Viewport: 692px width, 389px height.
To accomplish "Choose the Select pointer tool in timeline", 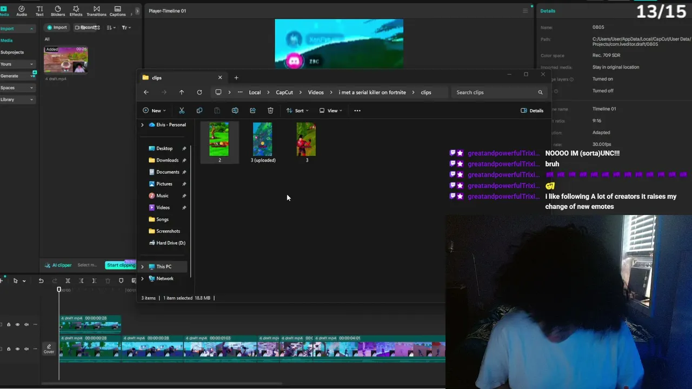I will pos(15,281).
